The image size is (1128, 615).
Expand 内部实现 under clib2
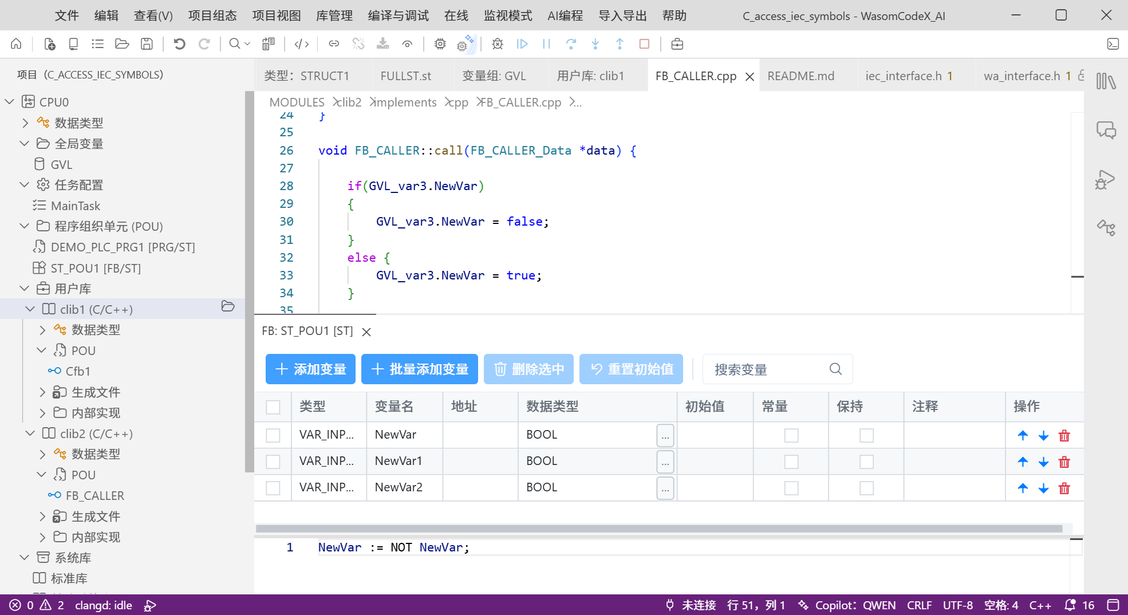click(42, 537)
